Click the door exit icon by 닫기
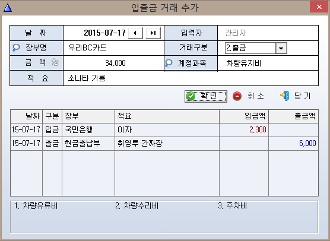 pyautogui.click(x=285, y=96)
